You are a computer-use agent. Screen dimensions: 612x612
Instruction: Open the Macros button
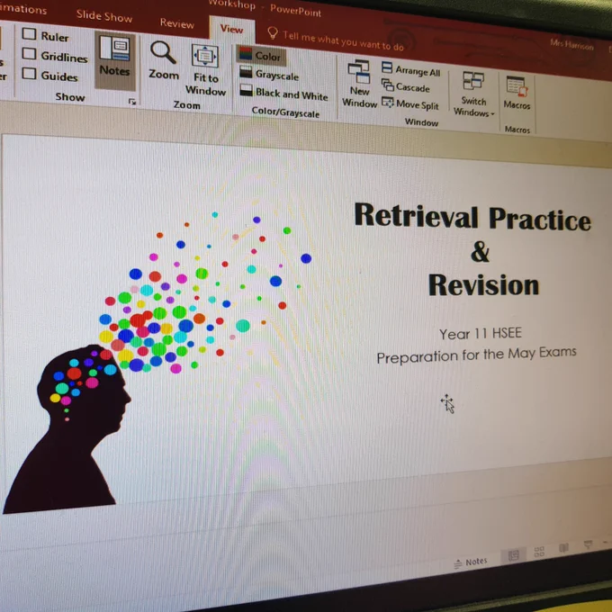[x=517, y=94]
